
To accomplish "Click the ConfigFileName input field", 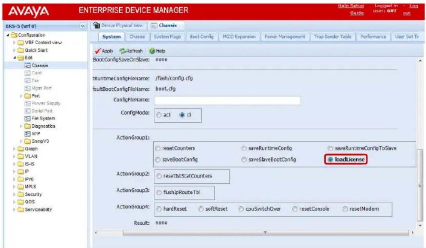I will pos(227,100).
